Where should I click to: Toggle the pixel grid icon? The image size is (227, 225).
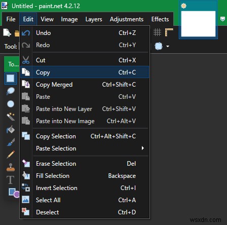[157, 32]
